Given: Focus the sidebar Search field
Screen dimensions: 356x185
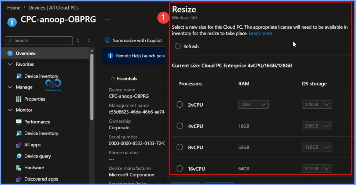Looking at the screenshot, I should tap(39, 40).
